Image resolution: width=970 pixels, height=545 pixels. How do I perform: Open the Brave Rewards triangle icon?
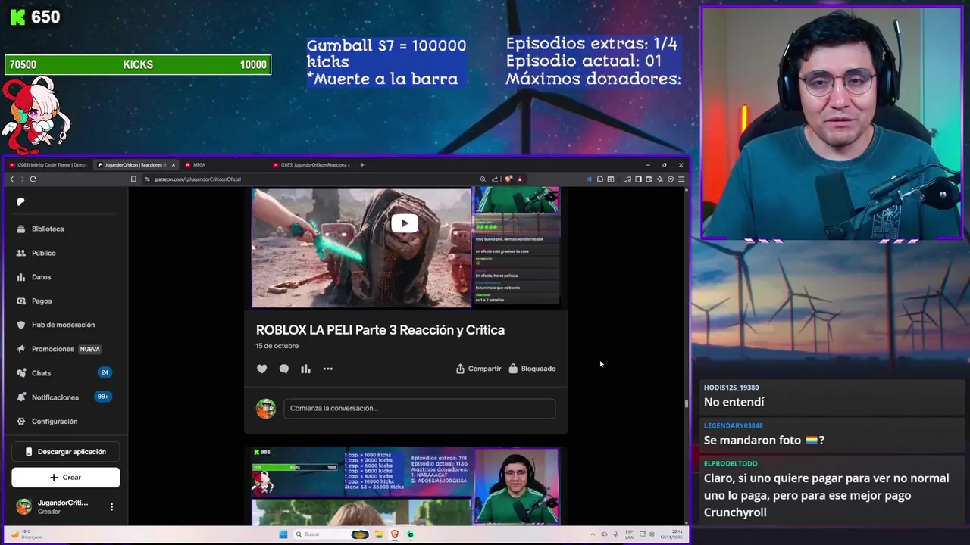519,179
